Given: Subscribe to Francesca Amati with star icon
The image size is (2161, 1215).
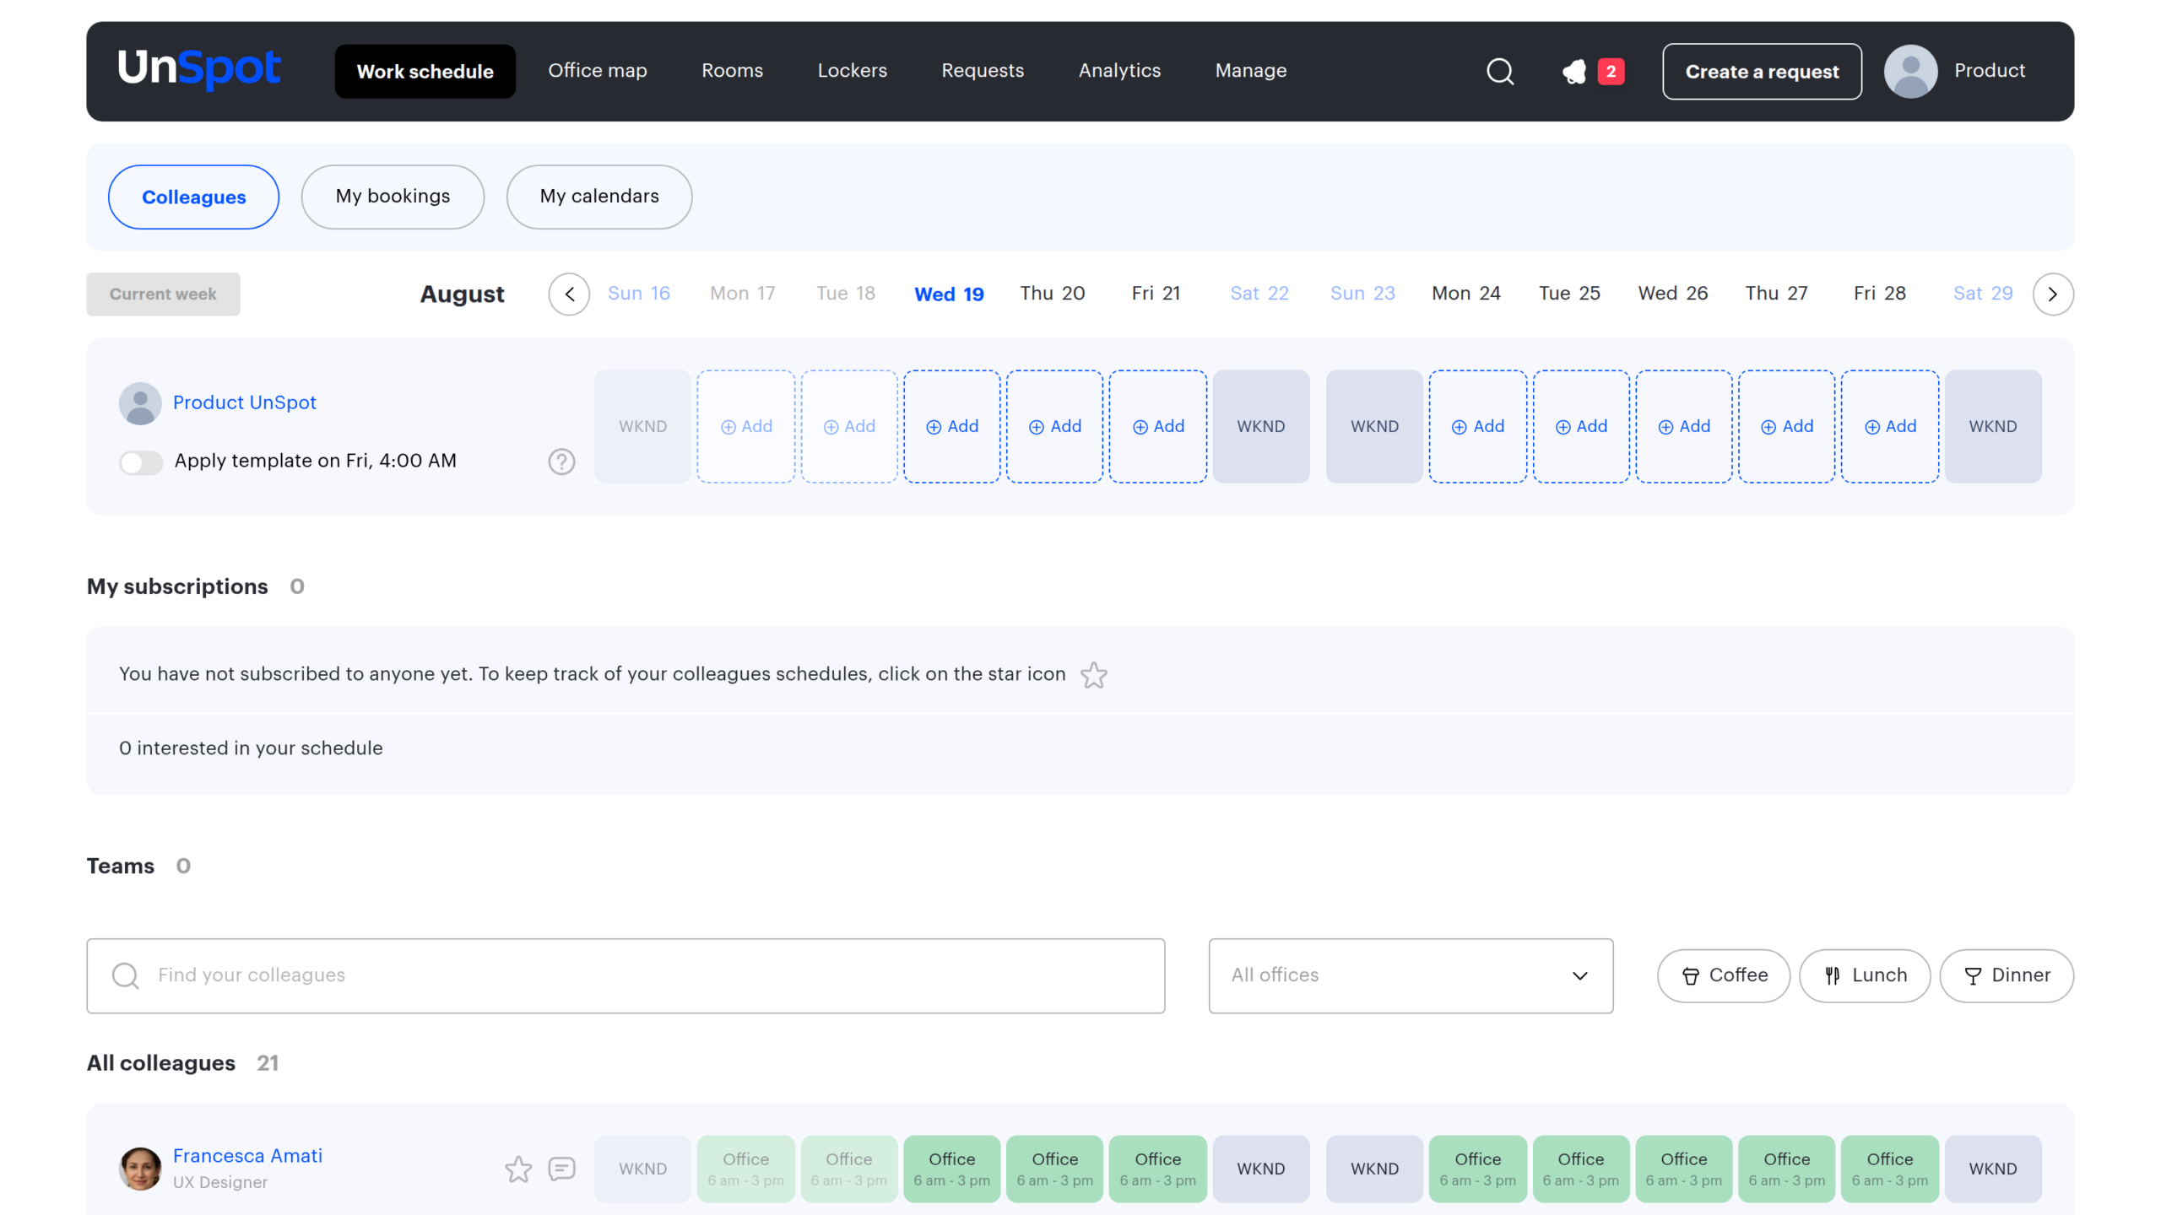Looking at the screenshot, I should pos(518,1169).
